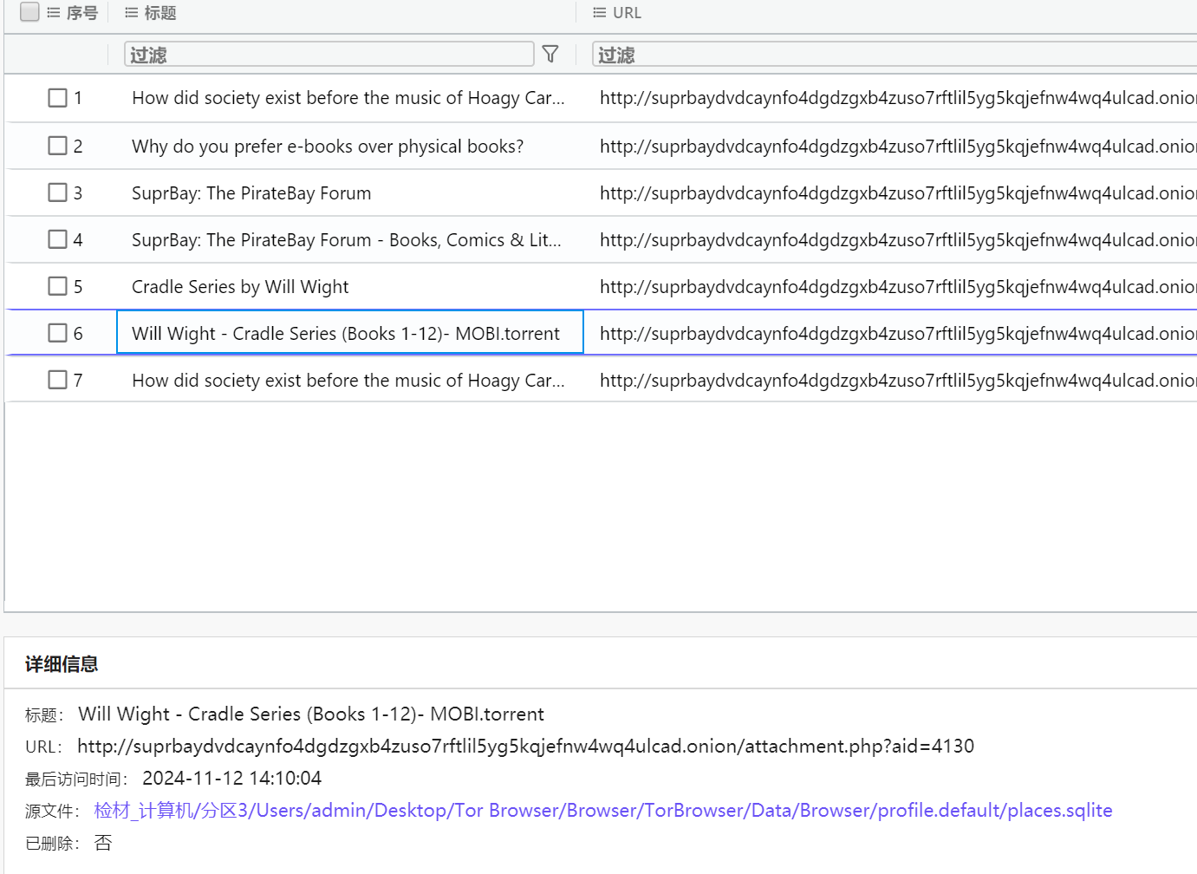Select 'SuprBay: The PirateBay Forum' row 3 title
Screen dimensions: 1197x874
click(x=251, y=192)
